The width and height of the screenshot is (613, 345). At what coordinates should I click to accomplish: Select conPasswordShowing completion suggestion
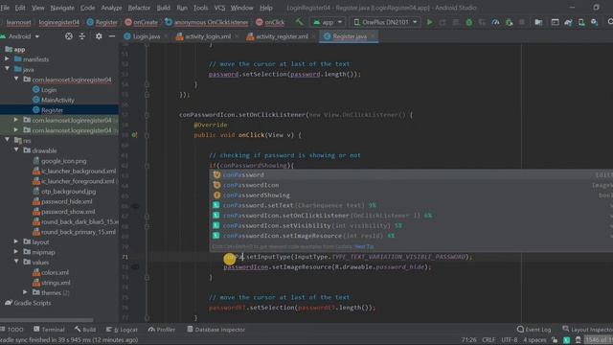coord(412,195)
